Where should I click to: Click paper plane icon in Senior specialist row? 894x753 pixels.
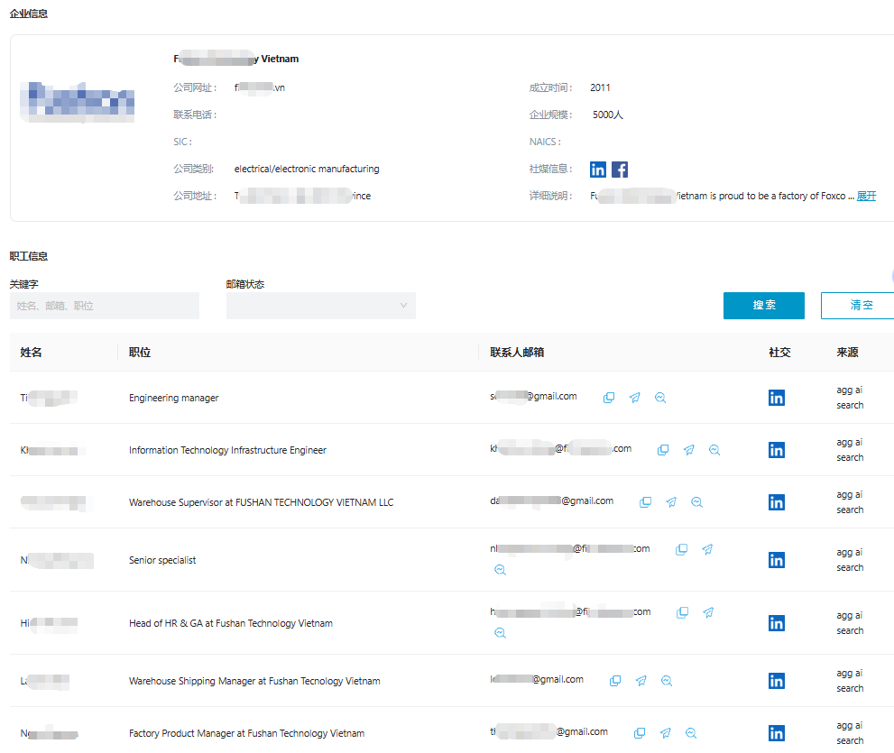(x=708, y=549)
